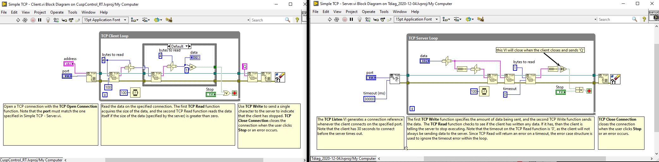659x162 pixels.
Task: Open the Tools menu in the Server window
Action: [x=384, y=12]
